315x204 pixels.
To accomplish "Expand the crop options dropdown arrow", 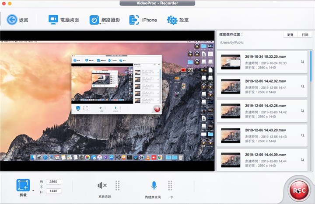I will point(33,190).
